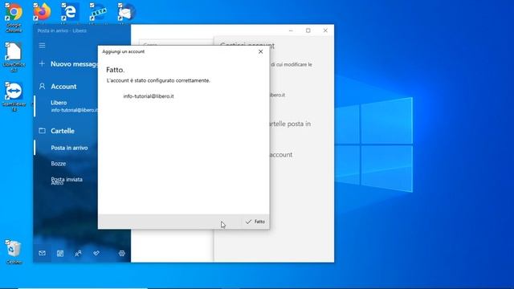This screenshot has height=289, width=514.
Task: Maximize the Mail app window
Action: [x=308, y=31]
